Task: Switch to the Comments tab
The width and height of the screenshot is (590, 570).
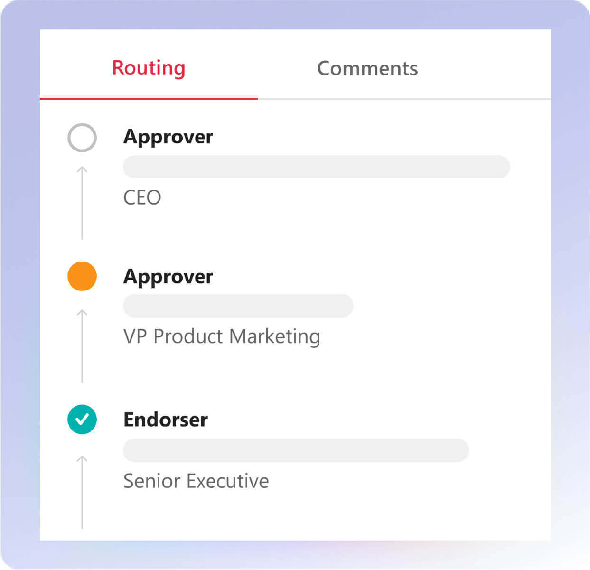Action: point(367,68)
